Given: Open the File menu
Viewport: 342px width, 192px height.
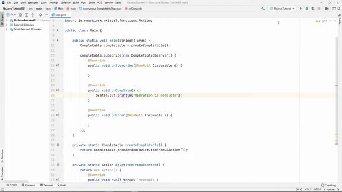Looking at the screenshot, I should click(9, 3).
